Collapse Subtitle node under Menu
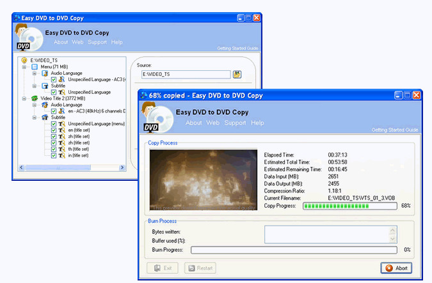432x283 pixels. pos(35,86)
